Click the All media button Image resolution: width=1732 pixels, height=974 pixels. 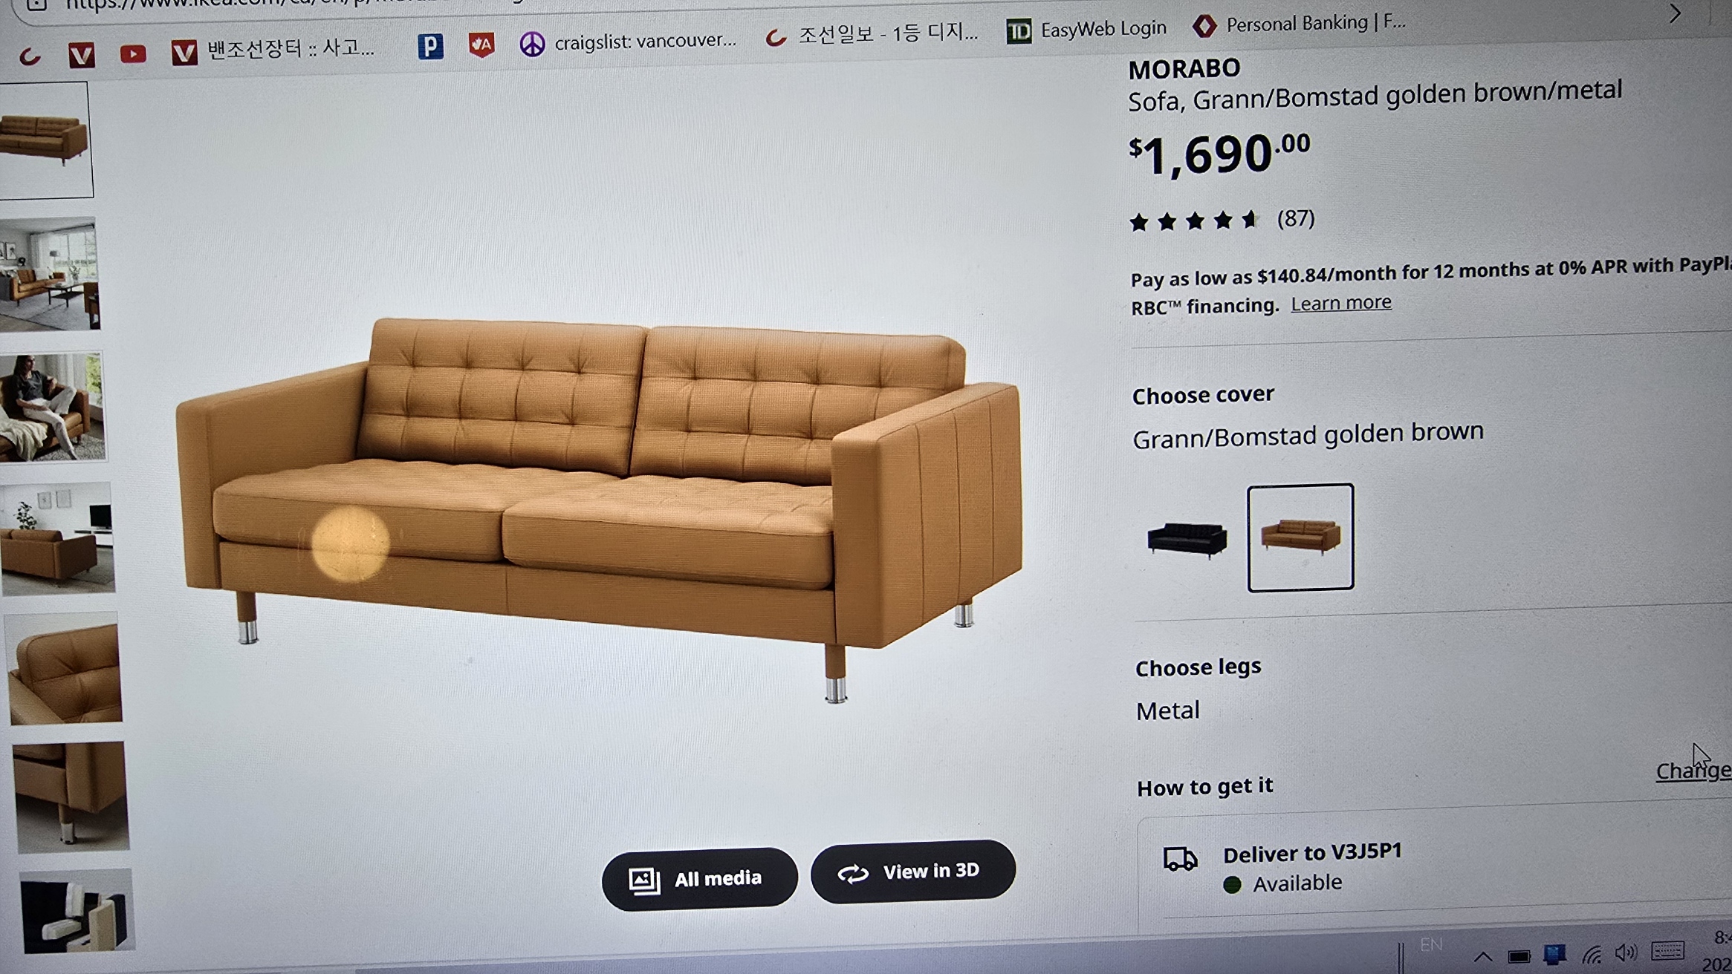click(699, 879)
